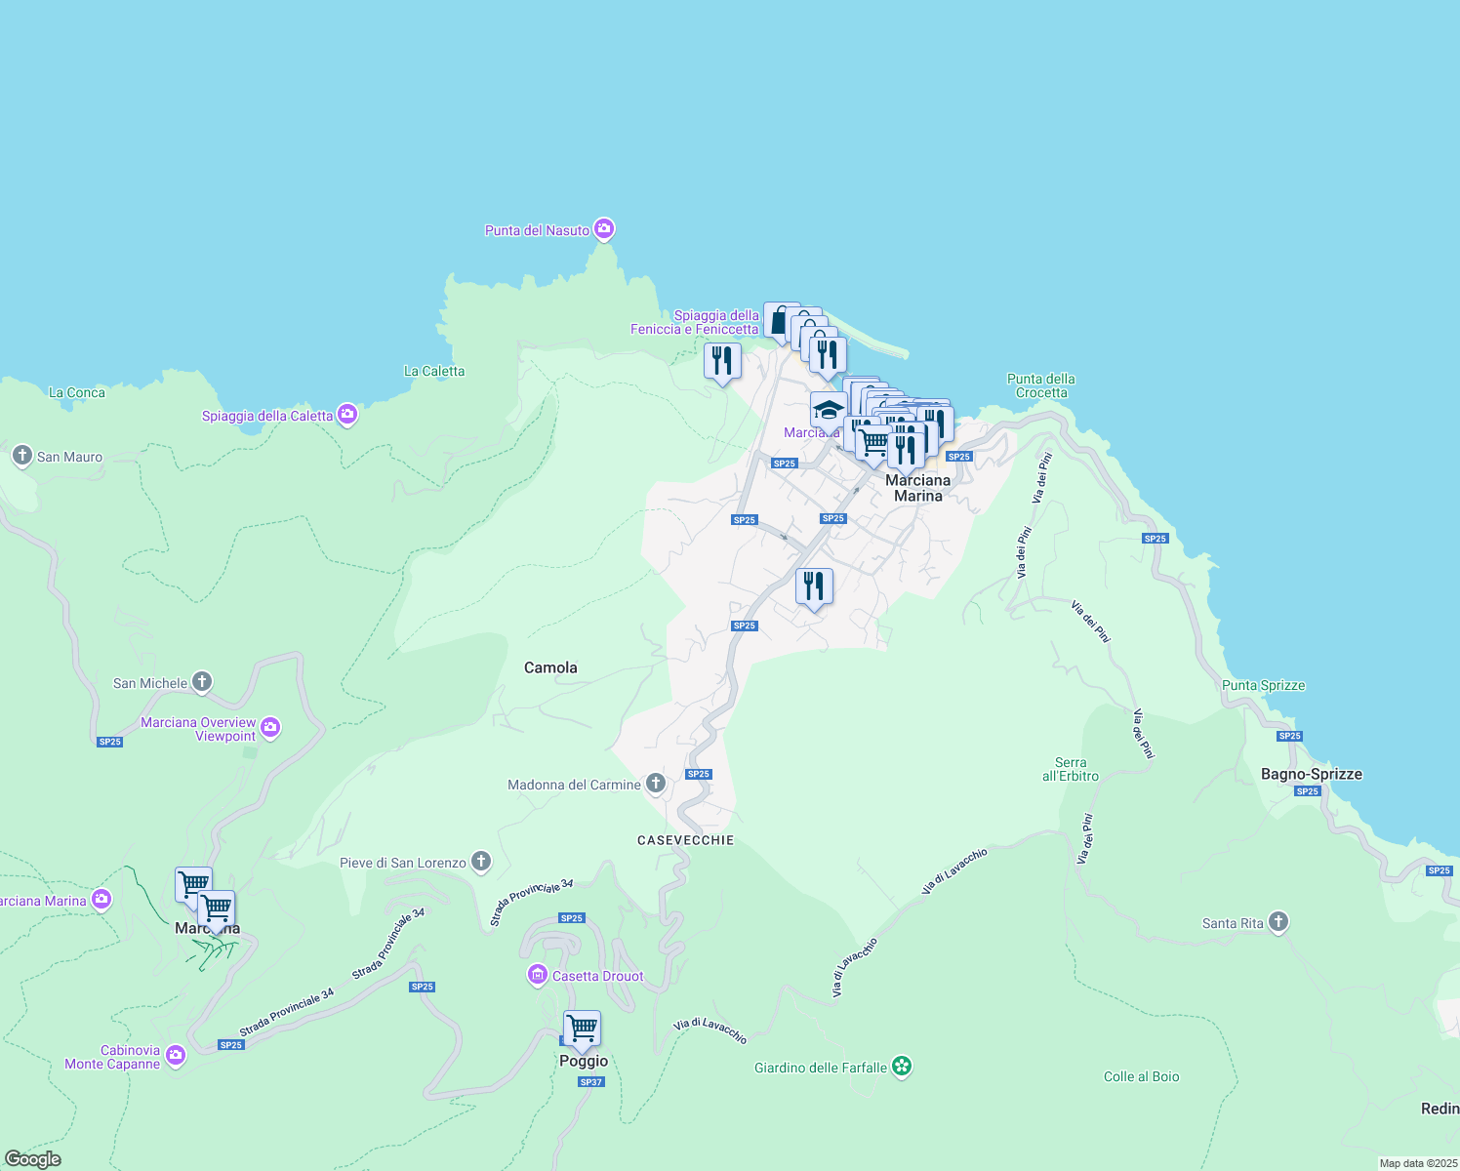
Task: Select the La Caletta label
Action: pos(434,371)
